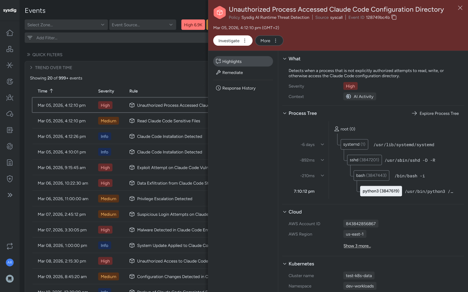This screenshot has height=292, width=468.
Task: Open the chat help icon at sidebar bottom
Action: pyautogui.click(x=10, y=279)
